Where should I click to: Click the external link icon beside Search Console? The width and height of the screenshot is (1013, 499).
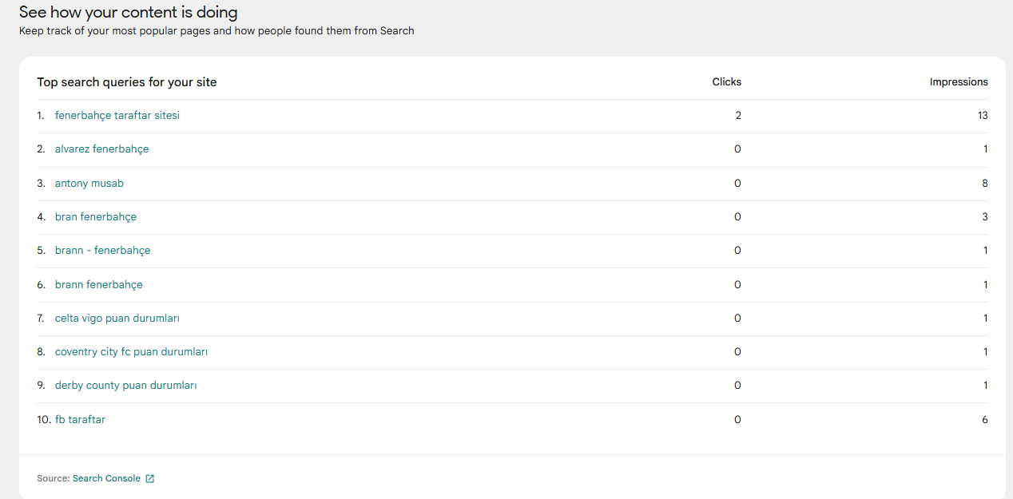click(x=149, y=479)
